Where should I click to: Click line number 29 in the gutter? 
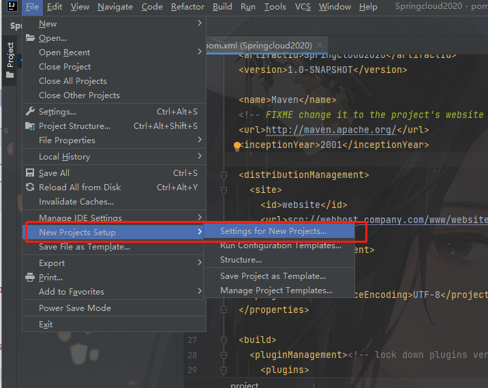[192, 370]
